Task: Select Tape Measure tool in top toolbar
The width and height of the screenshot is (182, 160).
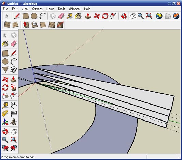Action: tap(70, 16)
